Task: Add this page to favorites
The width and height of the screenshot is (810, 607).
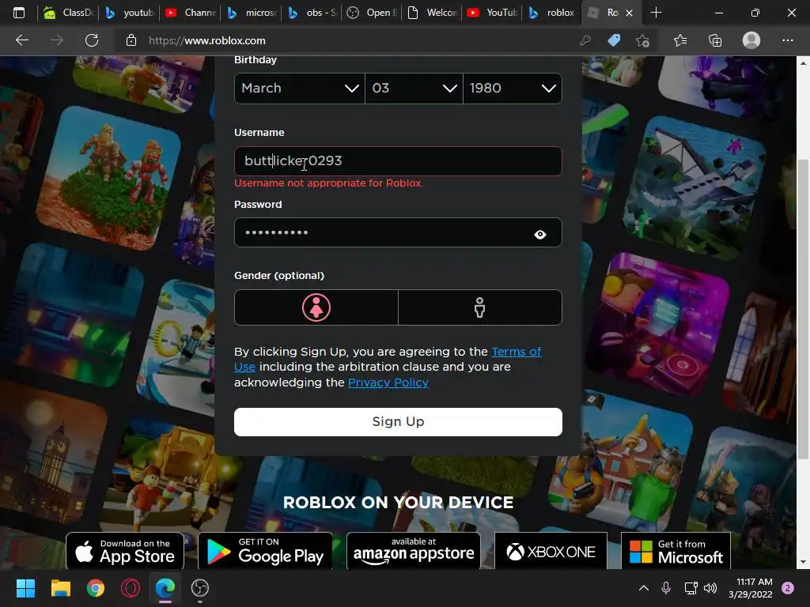Action: click(642, 40)
